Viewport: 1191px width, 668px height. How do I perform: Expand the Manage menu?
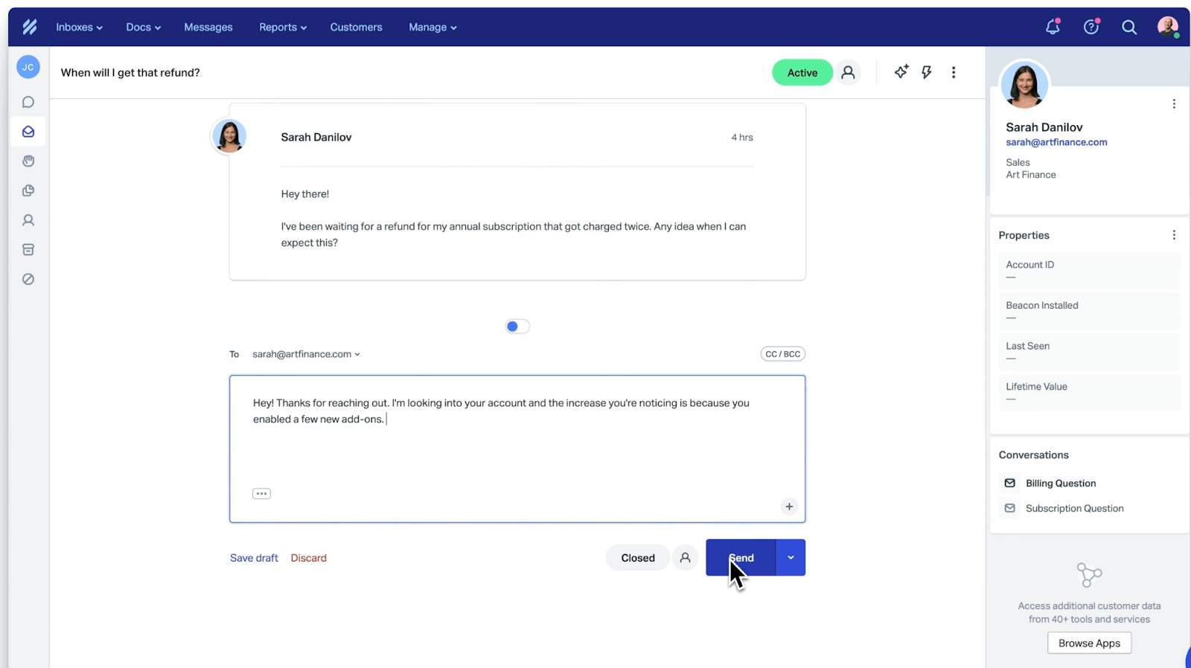tap(432, 27)
